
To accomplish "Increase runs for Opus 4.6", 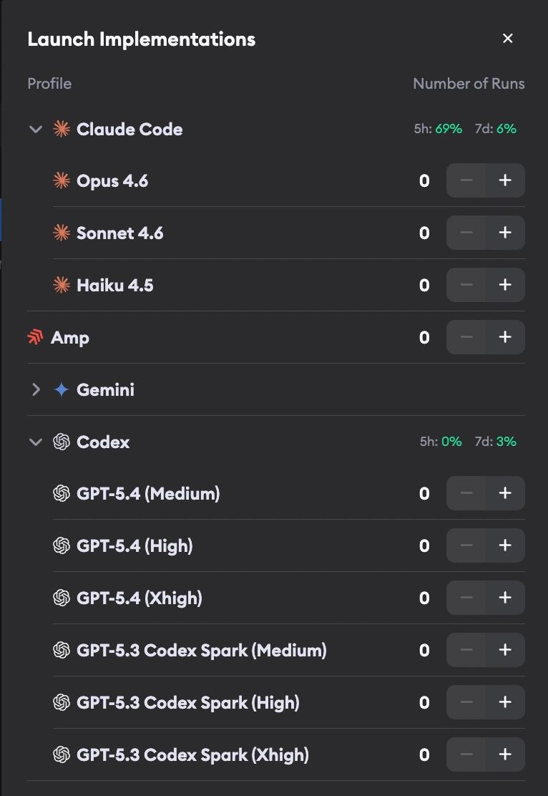I will (504, 181).
